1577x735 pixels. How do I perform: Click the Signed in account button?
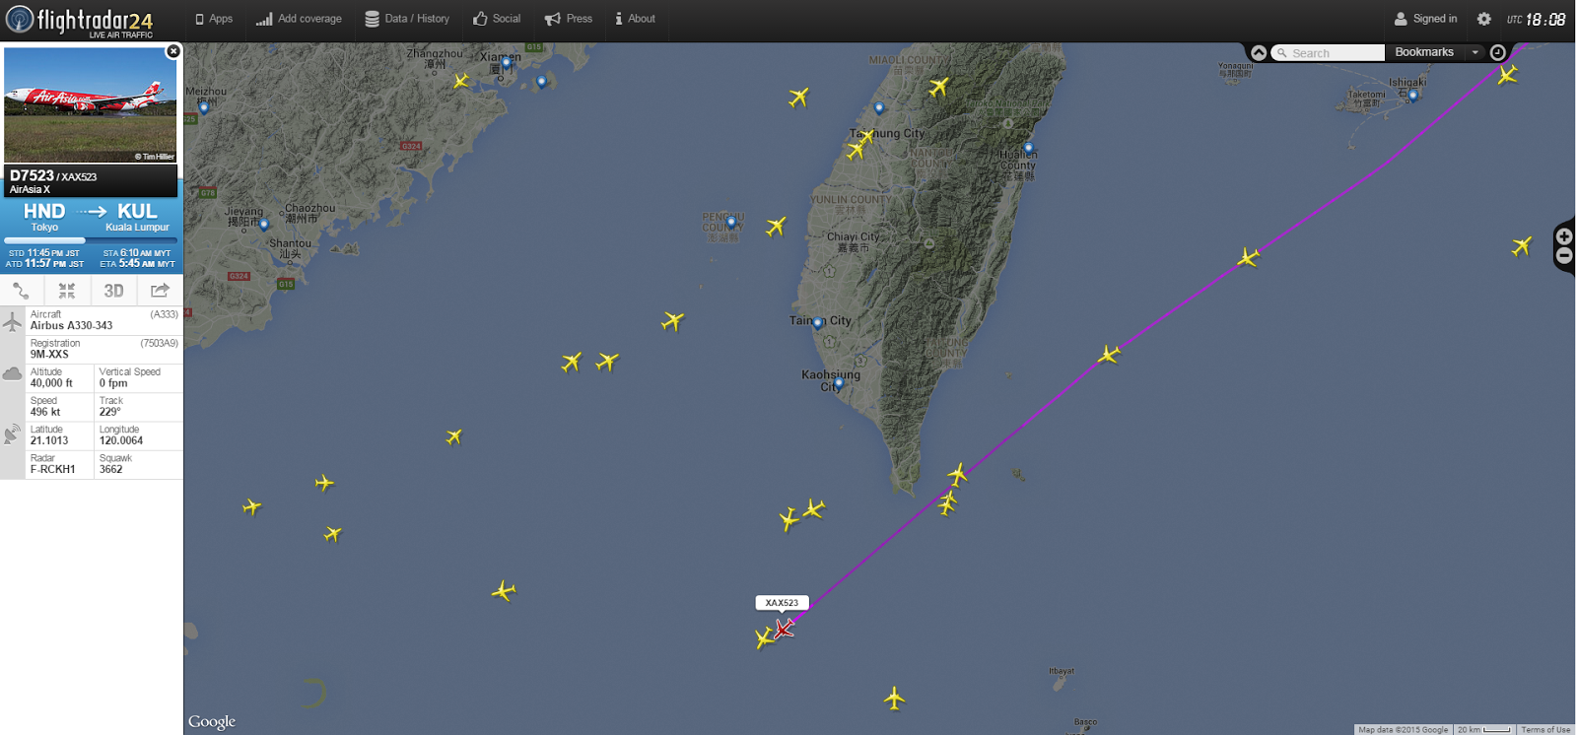pos(1425,19)
